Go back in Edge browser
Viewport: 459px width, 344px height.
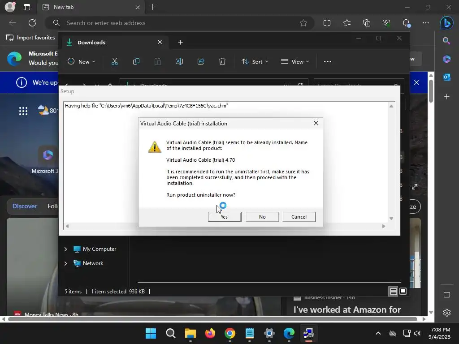point(13,23)
